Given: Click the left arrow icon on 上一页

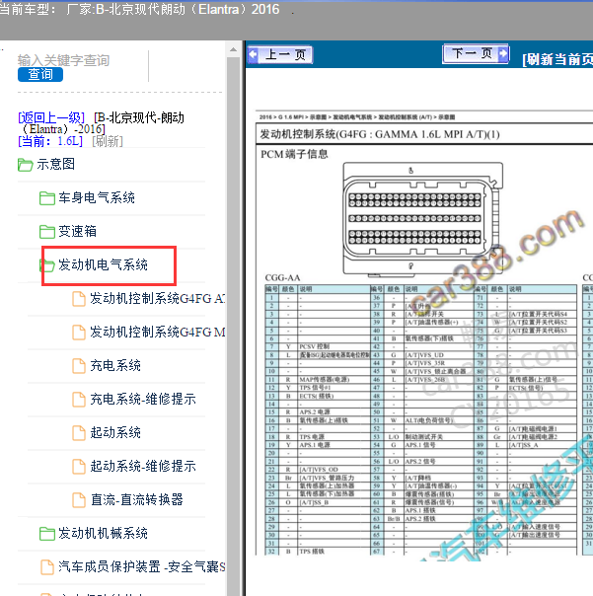Looking at the screenshot, I should [x=253, y=54].
